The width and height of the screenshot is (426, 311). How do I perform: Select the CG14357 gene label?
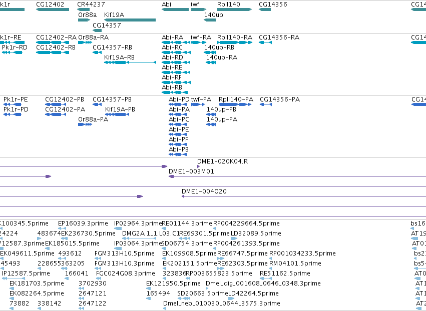click(x=107, y=25)
